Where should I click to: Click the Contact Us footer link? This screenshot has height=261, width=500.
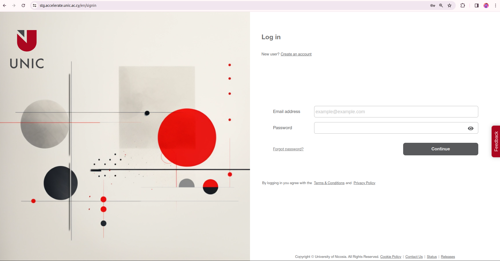(x=414, y=257)
